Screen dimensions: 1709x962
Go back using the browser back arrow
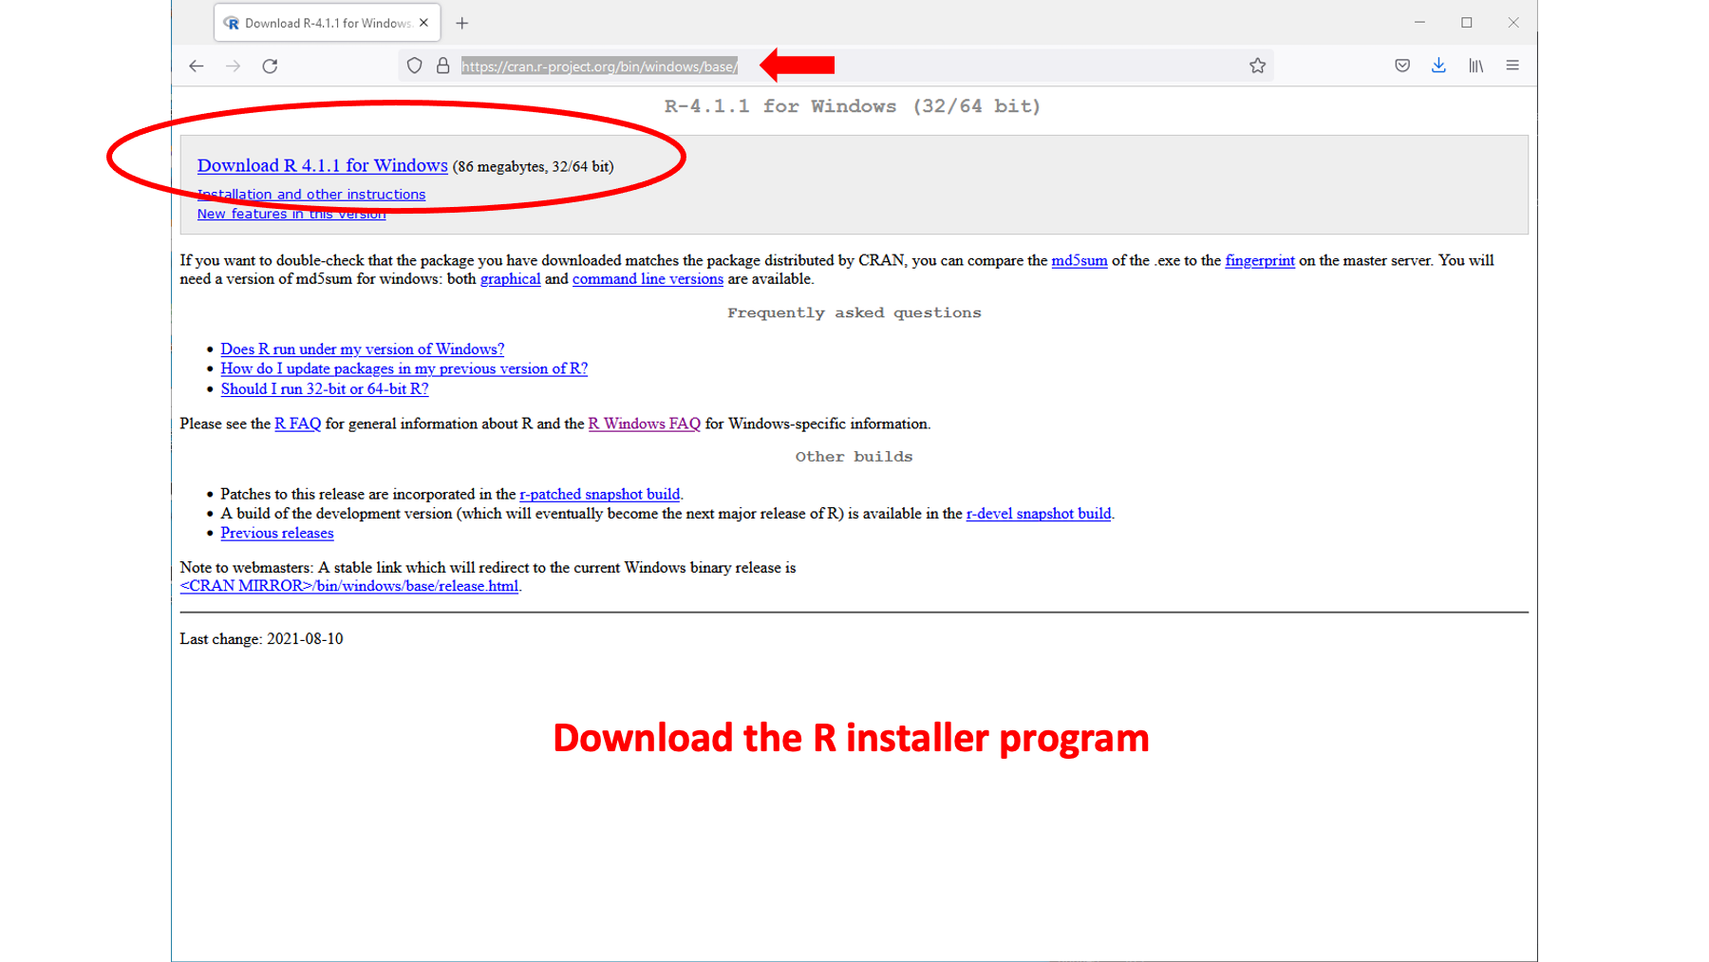(197, 66)
